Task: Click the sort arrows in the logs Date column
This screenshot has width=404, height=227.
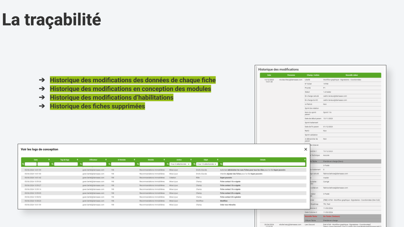Action: point(48,160)
